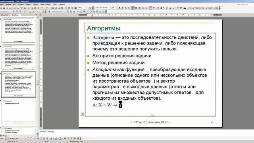Click the Paste clipboard icon

pos(35,8)
